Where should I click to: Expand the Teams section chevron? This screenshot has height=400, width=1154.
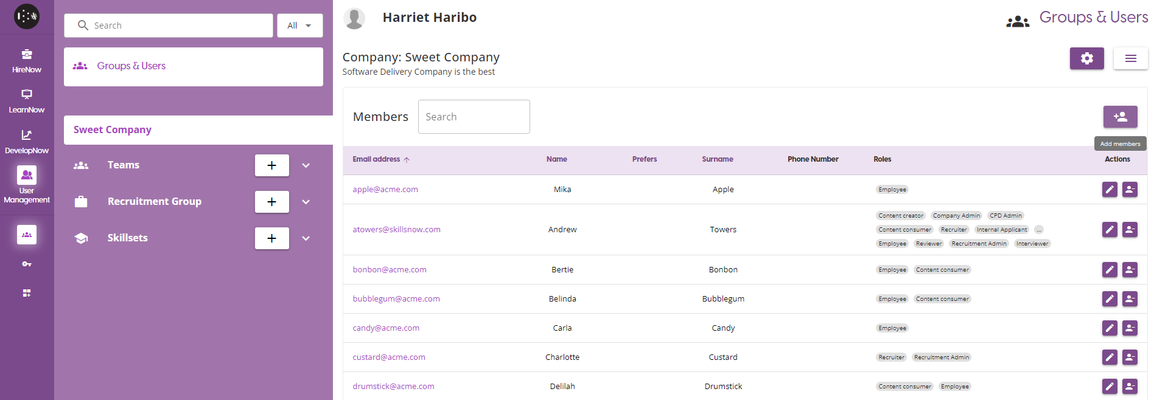(306, 165)
